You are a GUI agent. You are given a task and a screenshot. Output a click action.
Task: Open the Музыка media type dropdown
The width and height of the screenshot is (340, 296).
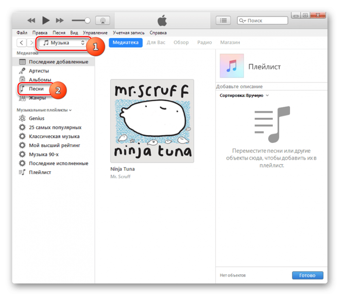click(62, 43)
